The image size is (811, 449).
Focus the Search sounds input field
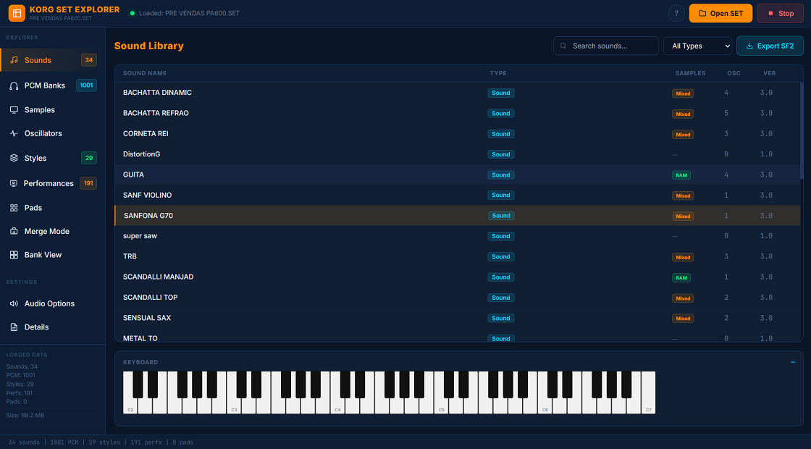point(606,46)
